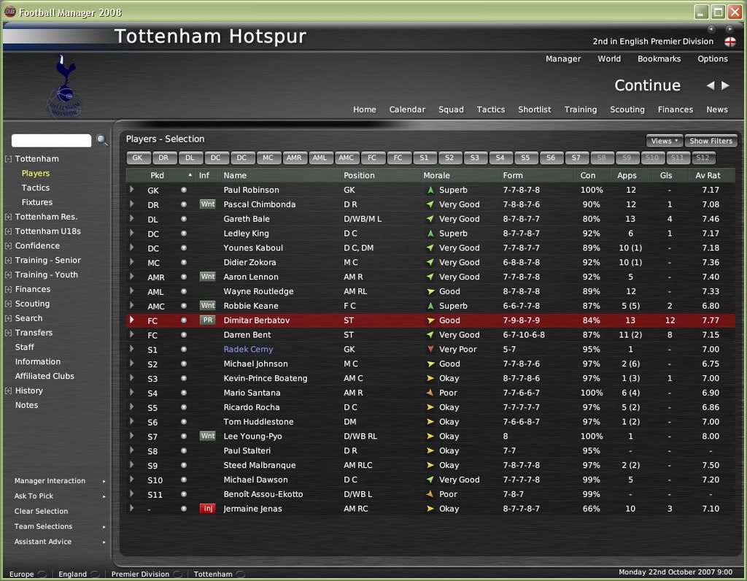Open the Views dropdown
This screenshot has width=747, height=581.
pos(664,141)
